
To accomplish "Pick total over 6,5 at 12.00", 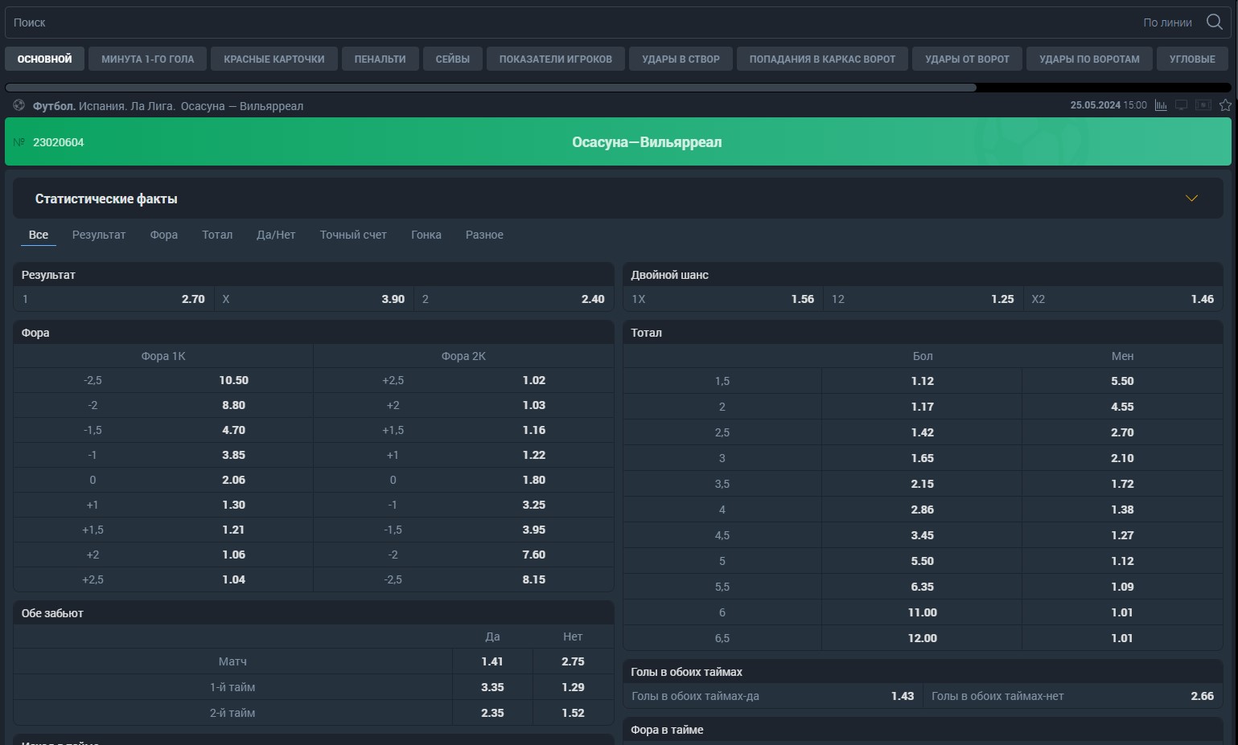I will click(x=922, y=638).
